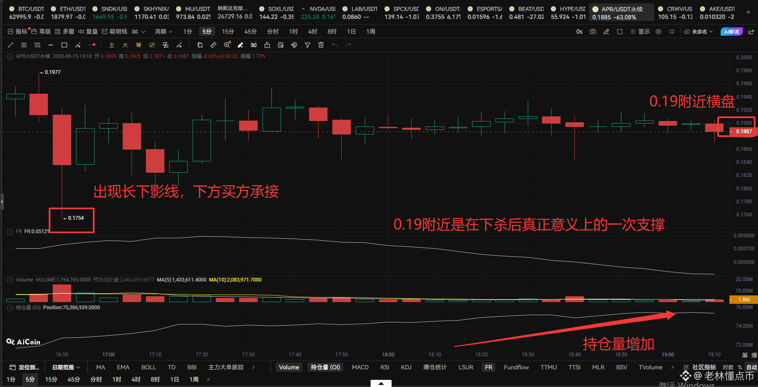Take a chart snapshot with camera icon

click(593, 32)
